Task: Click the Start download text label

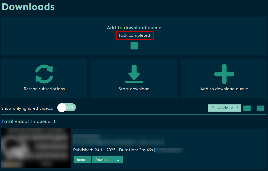Action: coord(134,89)
